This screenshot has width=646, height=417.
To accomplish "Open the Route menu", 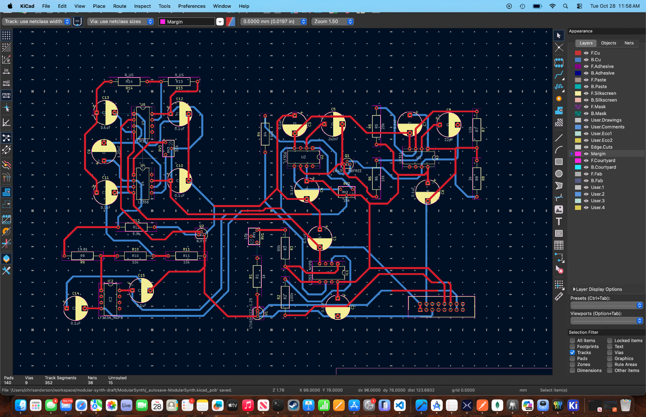I will 120,6.
